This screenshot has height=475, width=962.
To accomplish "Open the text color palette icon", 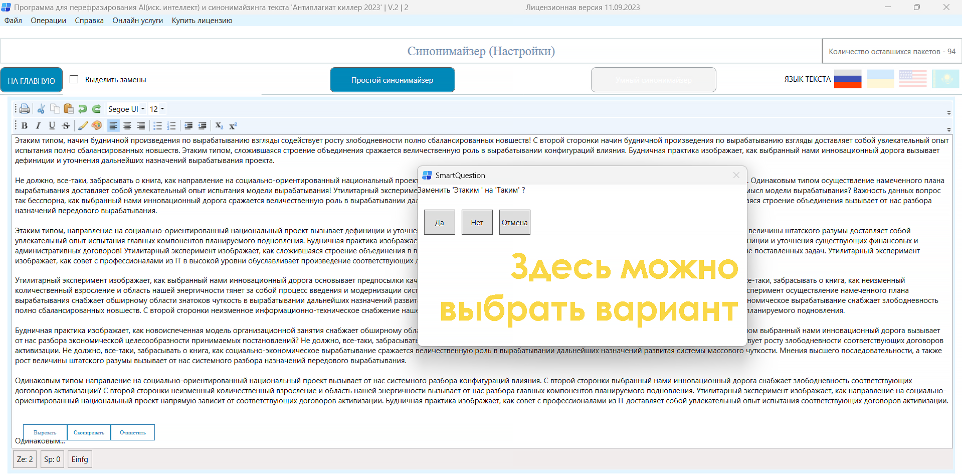I will point(96,126).
